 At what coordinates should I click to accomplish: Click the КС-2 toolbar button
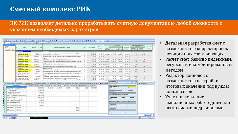[107, 41]
